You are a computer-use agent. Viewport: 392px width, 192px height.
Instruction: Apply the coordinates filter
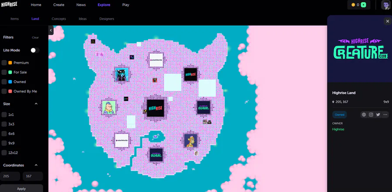pyautogui.click(x=21, y=188)
